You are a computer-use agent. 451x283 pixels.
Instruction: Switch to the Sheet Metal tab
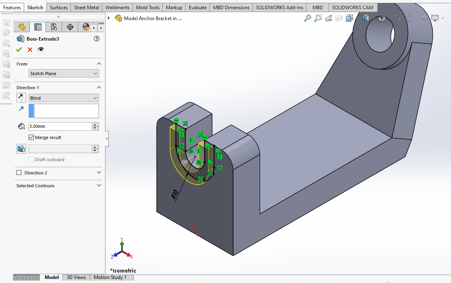86,7
